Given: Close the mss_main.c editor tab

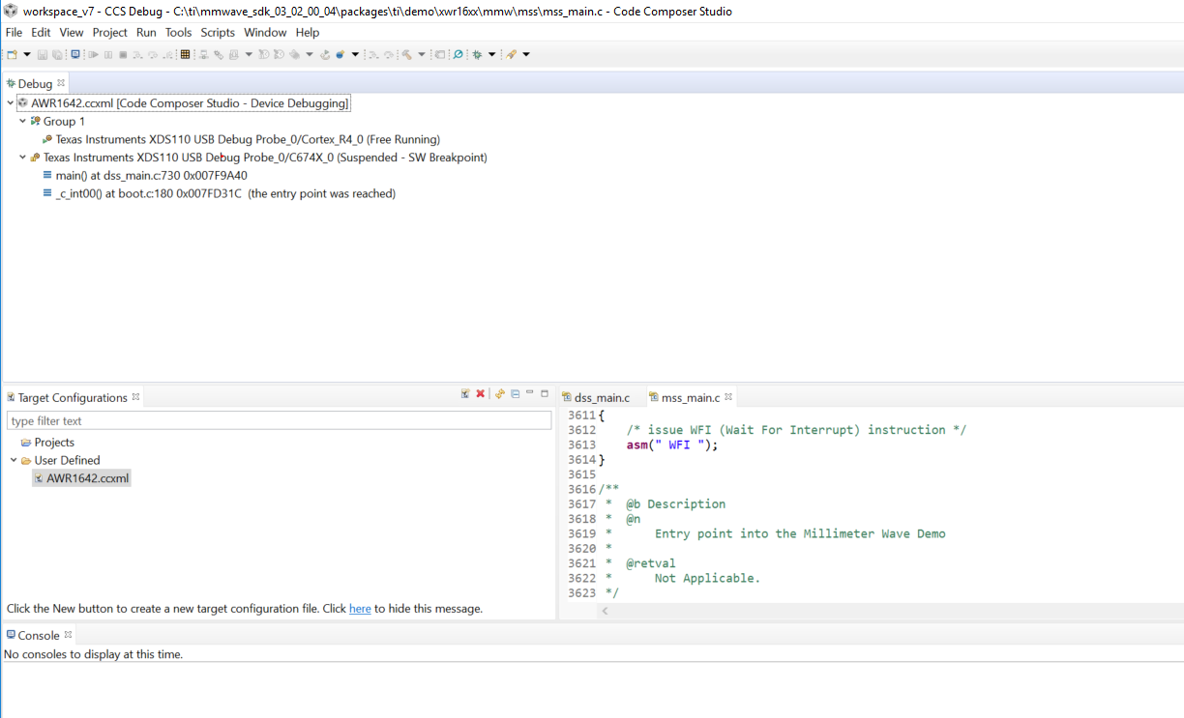Looking at the screenshot, I should pos(728,396).
